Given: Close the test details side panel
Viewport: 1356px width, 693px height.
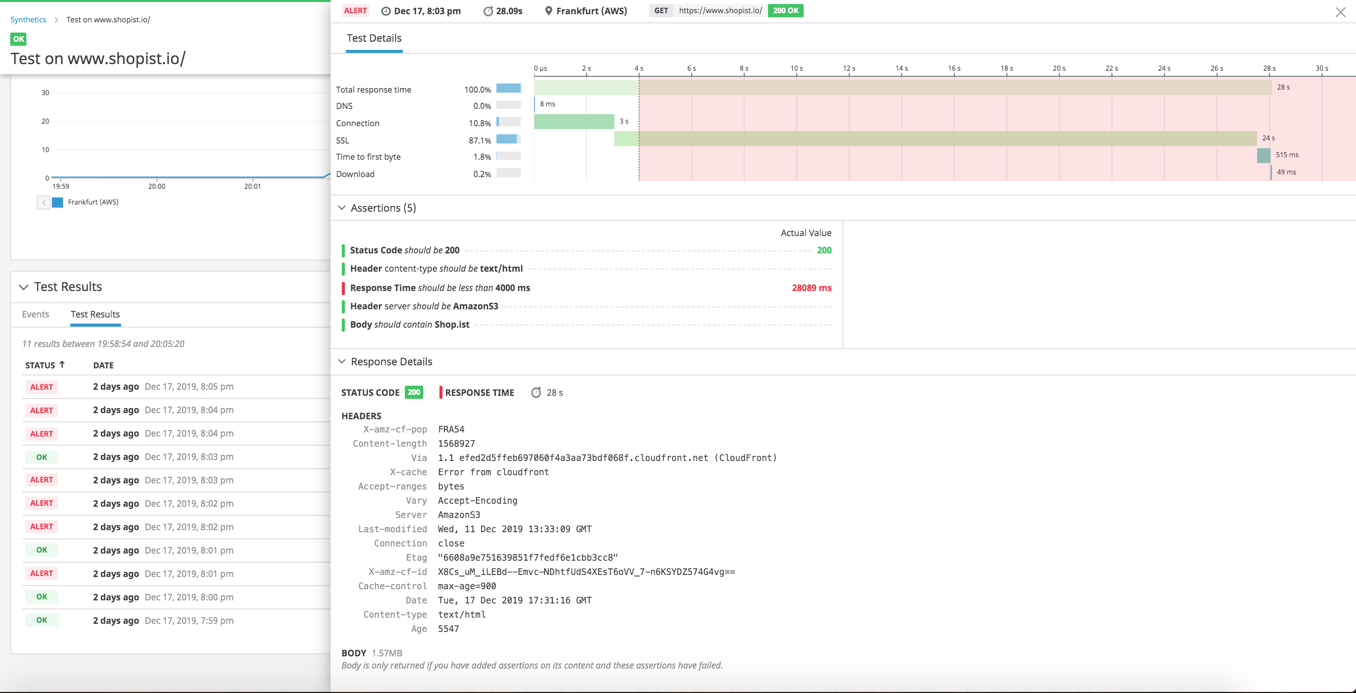Looking at the screenshot, I should (1340, 12).
